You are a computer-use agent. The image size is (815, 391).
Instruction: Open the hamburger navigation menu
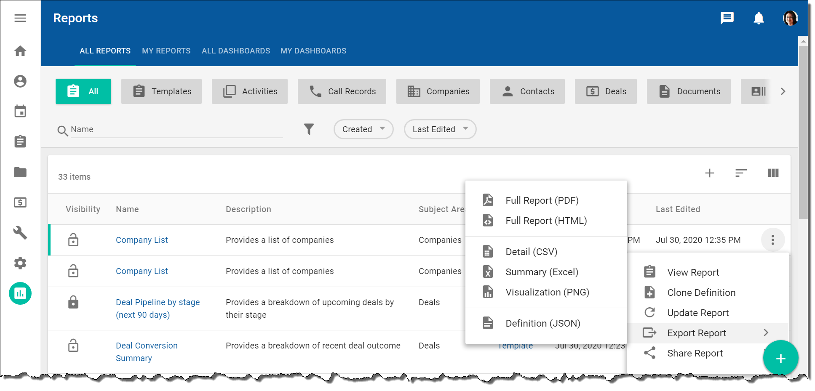pyautogui.click(x=20, y=18)
